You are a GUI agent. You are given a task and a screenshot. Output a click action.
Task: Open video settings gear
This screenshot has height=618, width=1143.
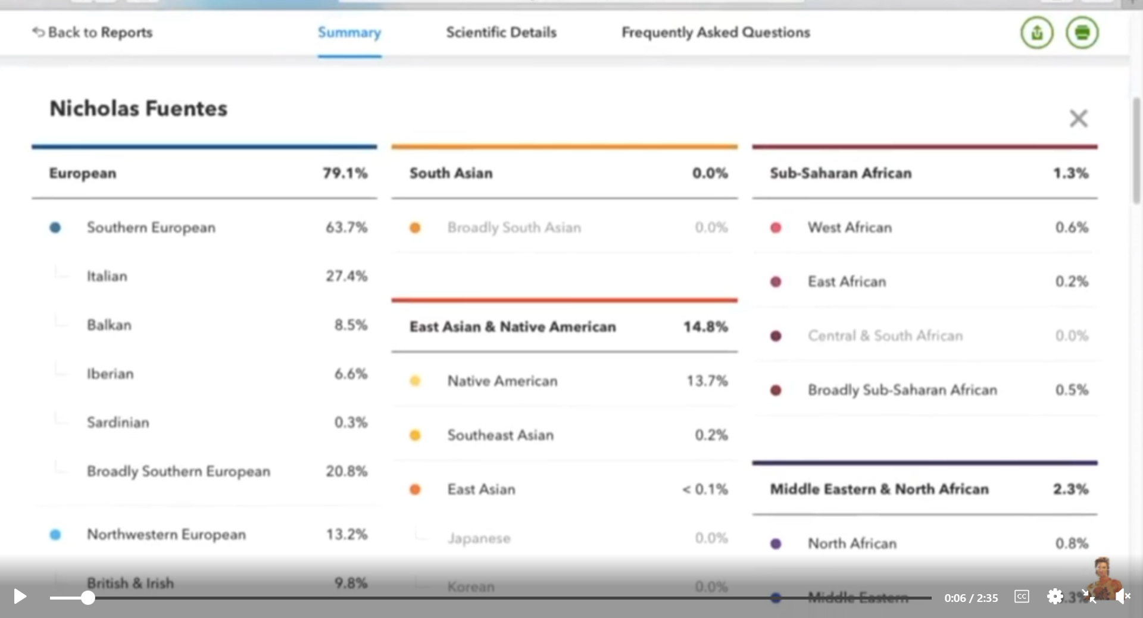point(1055,597)
